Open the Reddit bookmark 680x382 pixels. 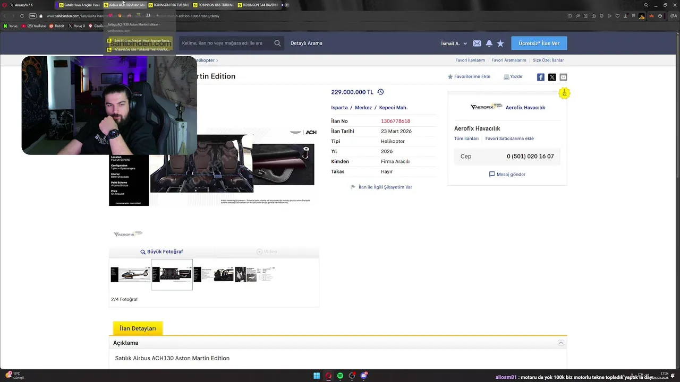(56, 25)
